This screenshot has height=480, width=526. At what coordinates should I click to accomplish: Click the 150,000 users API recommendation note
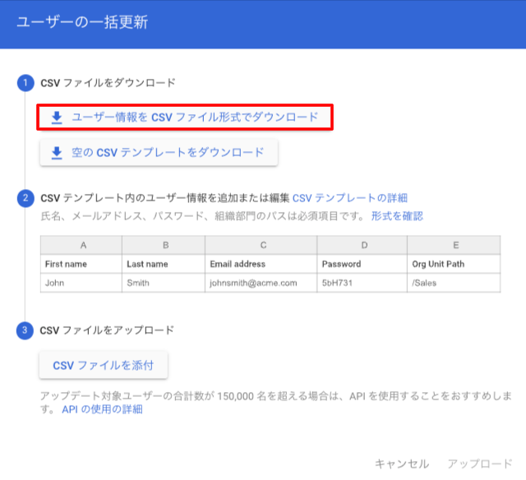(276, 402)
